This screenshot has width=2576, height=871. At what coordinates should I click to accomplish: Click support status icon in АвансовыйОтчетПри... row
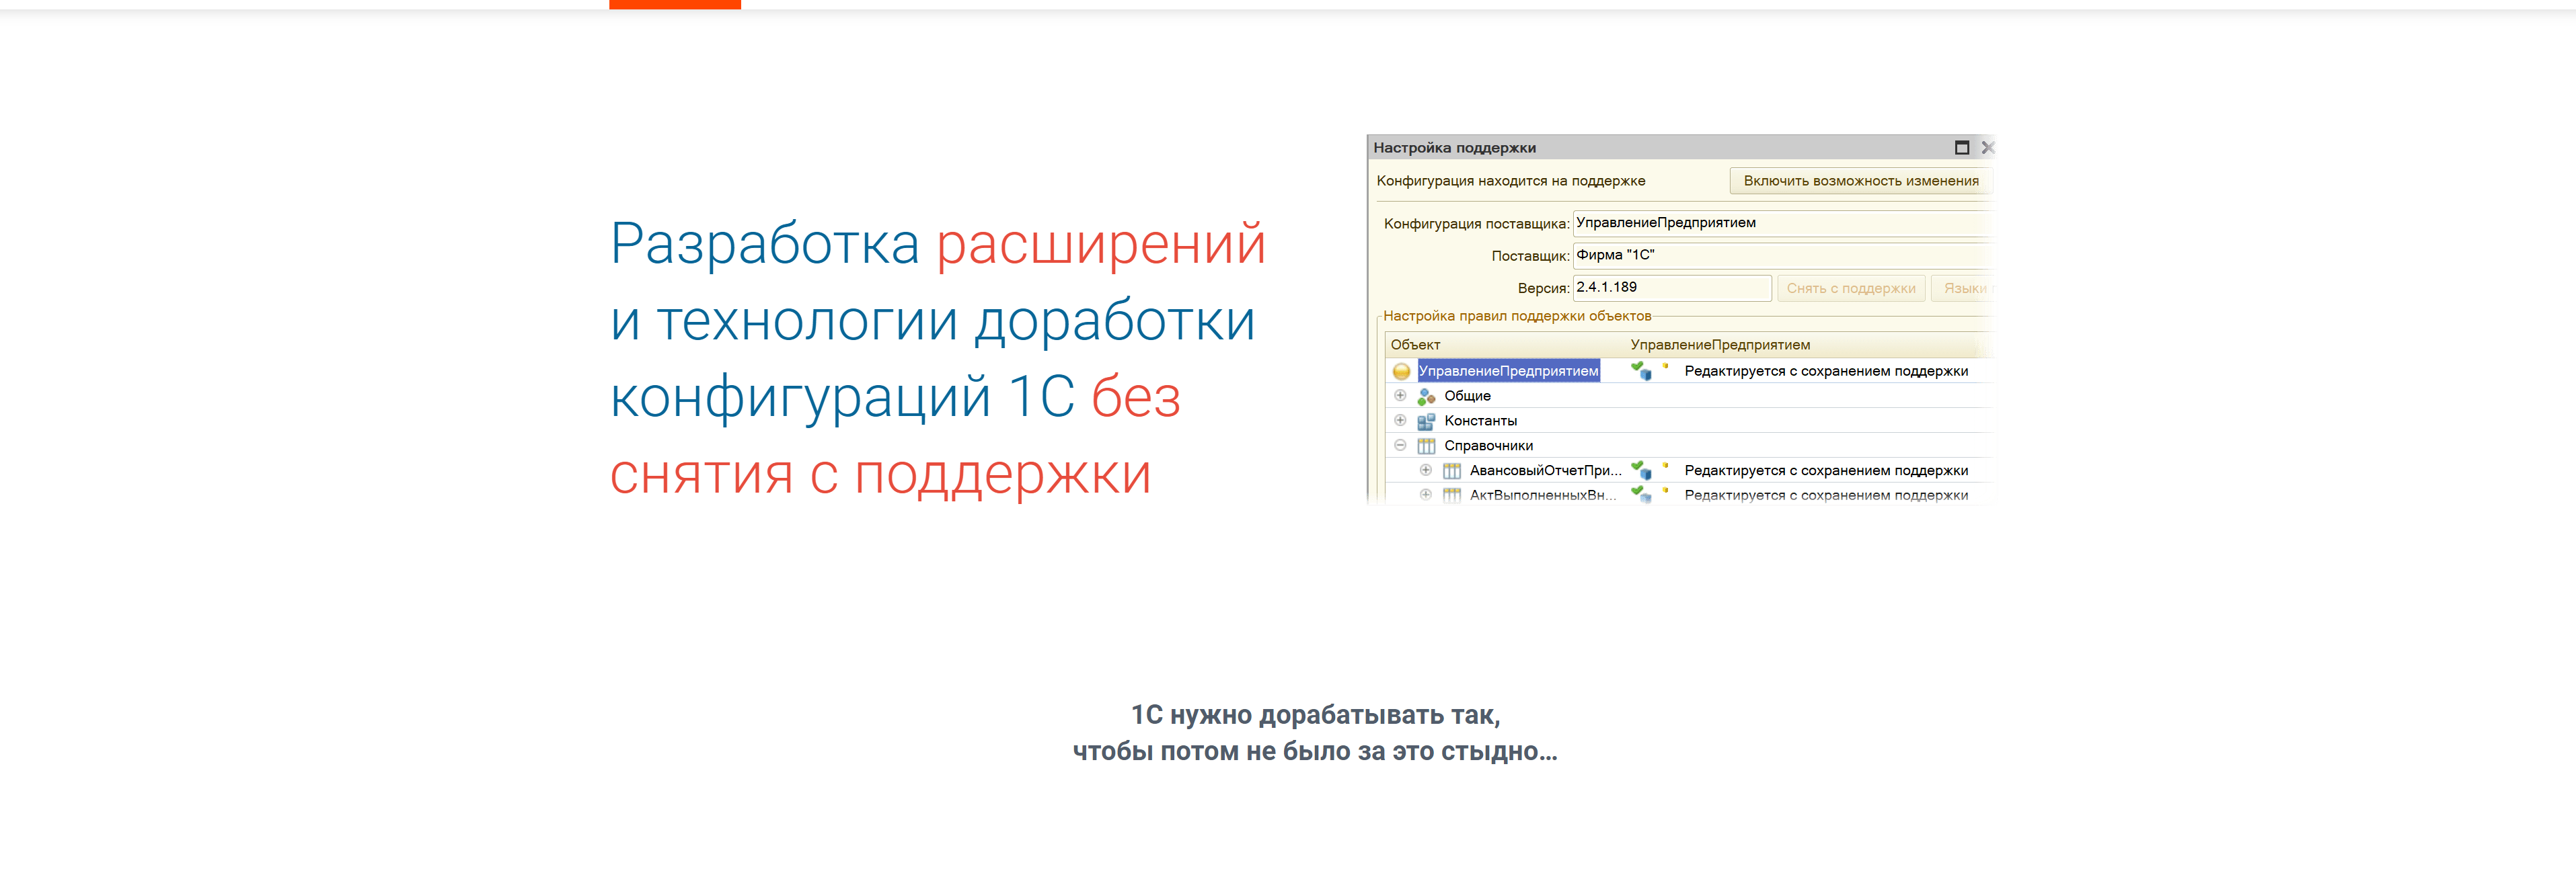pos(1641,470)
